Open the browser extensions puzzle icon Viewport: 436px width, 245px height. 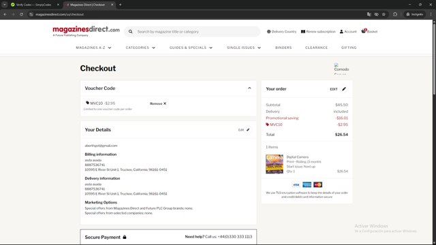(x=395, y=14)
